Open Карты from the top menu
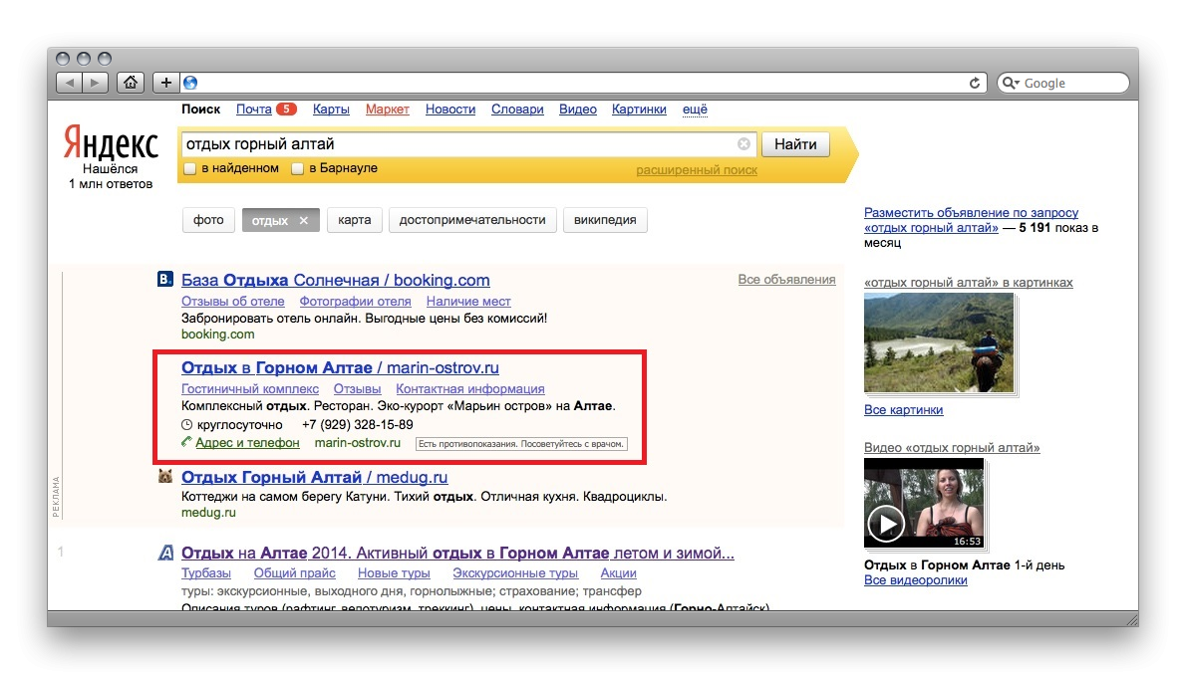This screenshot has width=1186, height=674. tap(331, 109)
